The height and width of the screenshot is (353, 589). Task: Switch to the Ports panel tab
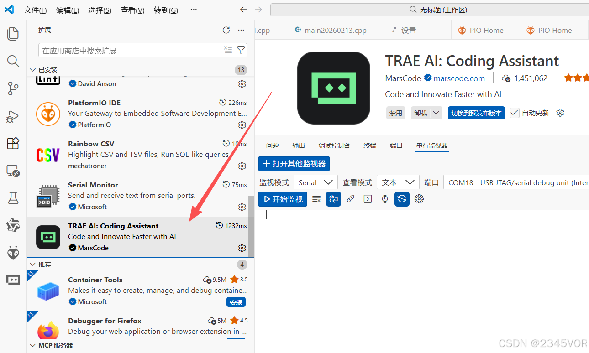pos(396,145)
